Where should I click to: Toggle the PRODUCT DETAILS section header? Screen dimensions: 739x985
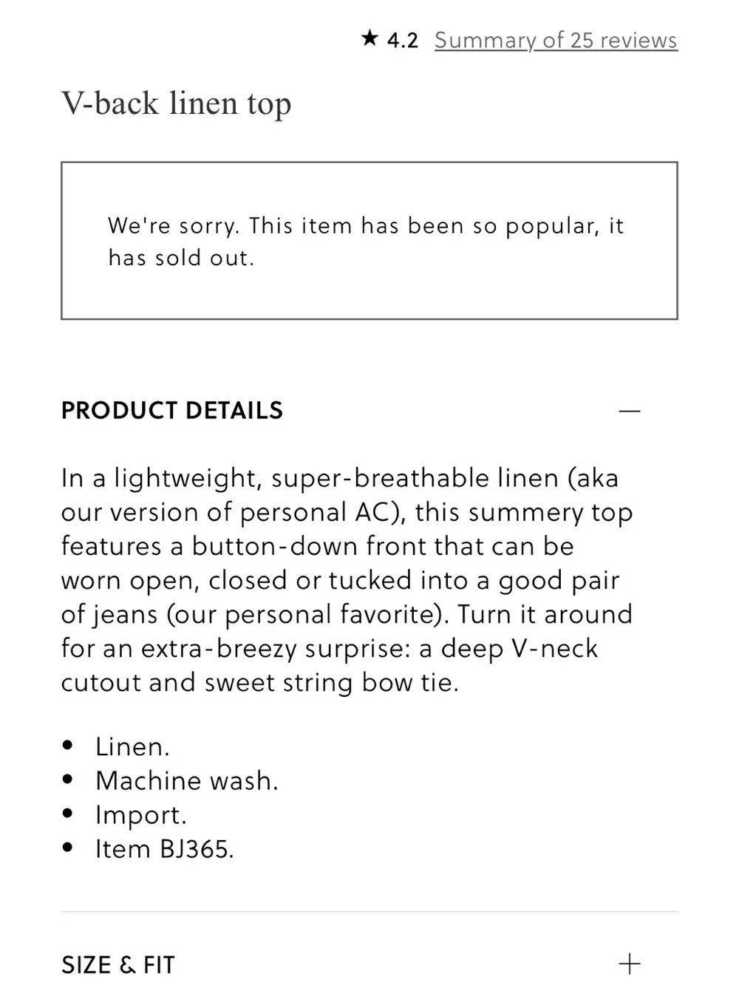(x=369, y=411)
